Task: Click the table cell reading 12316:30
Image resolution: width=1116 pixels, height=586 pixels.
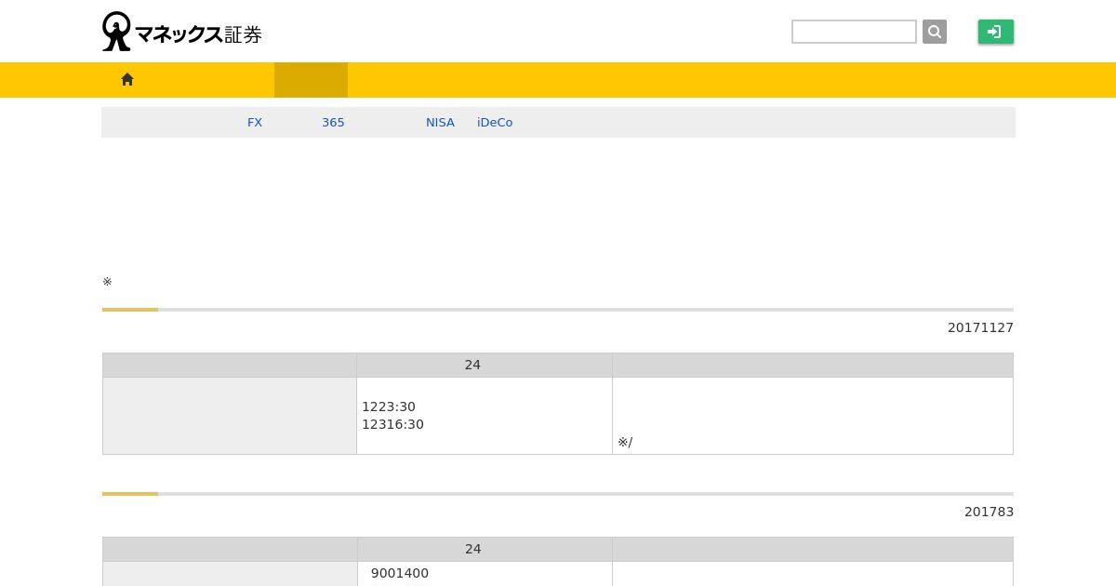Action: [392, 424]
